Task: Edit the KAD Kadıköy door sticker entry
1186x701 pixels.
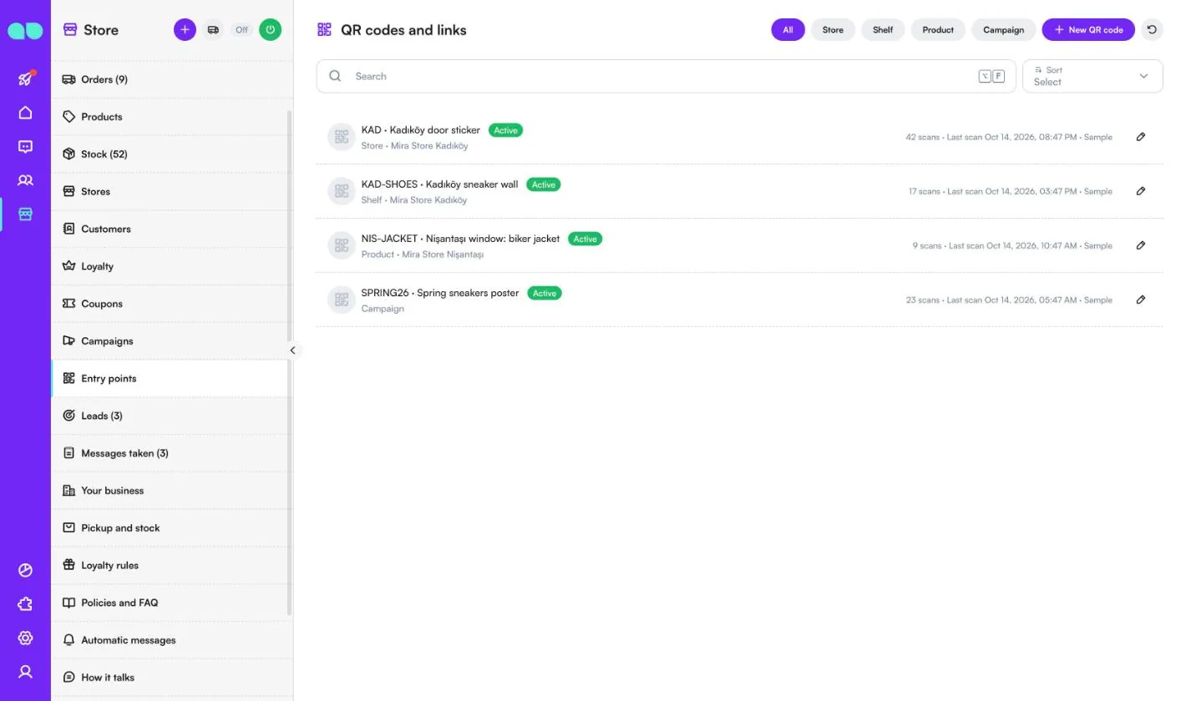Action: point(1141,137)
